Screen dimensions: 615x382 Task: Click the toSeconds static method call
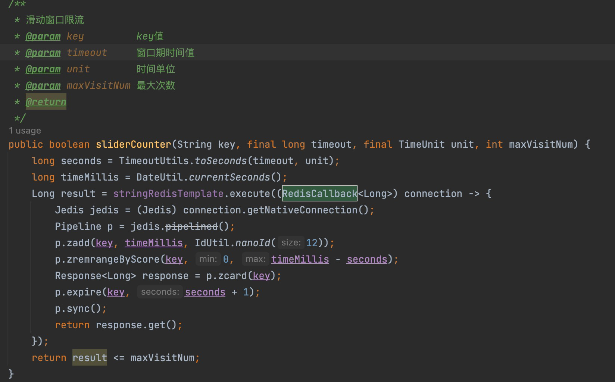[x=221, y=161]
